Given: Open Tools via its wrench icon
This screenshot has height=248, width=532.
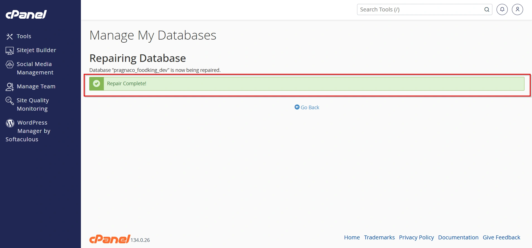Looking at the screenshot, I should pyautogui.click(x=10, y=37).
